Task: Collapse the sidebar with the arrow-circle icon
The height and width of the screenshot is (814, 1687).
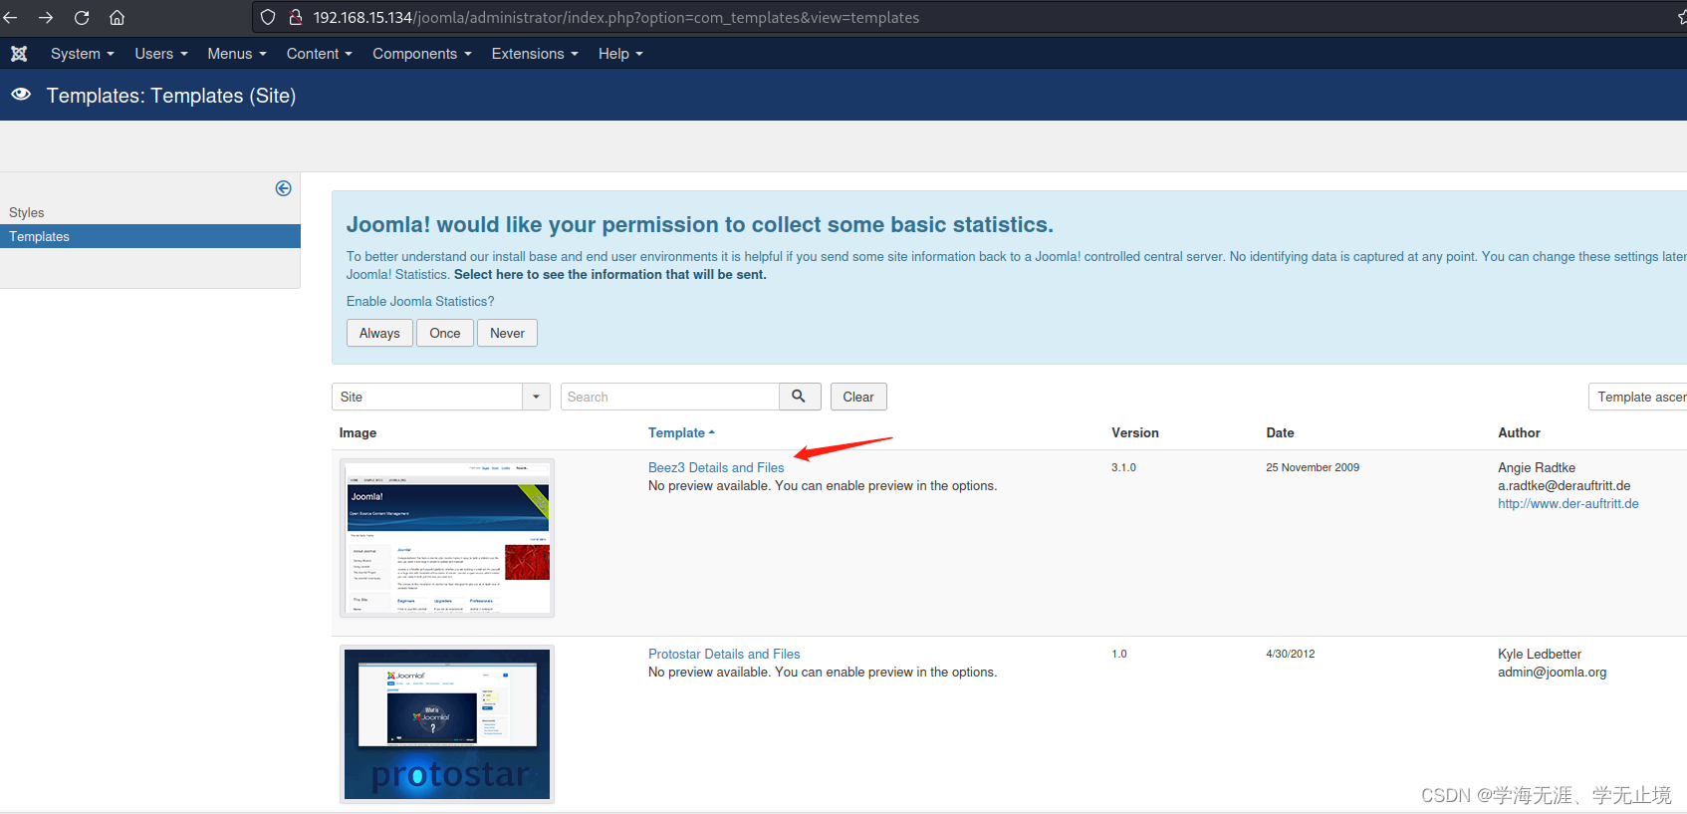Action: click(x=284, y=188)
